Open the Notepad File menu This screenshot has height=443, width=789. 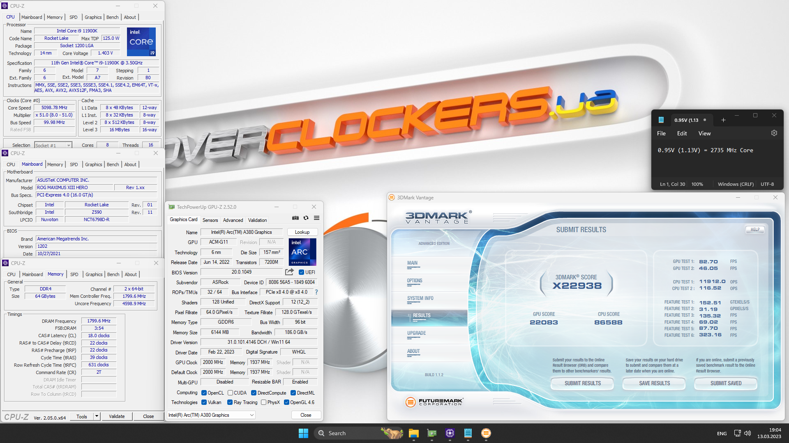[661, 133]
